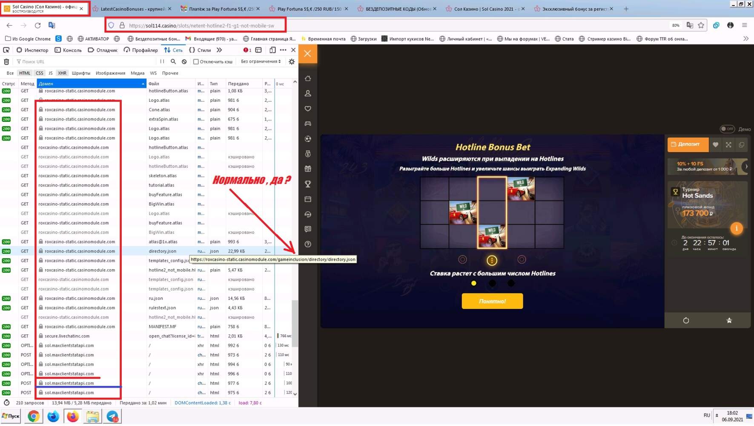
Task: Switch to the Отладчик DevTools tab
Action: (103, 50)
